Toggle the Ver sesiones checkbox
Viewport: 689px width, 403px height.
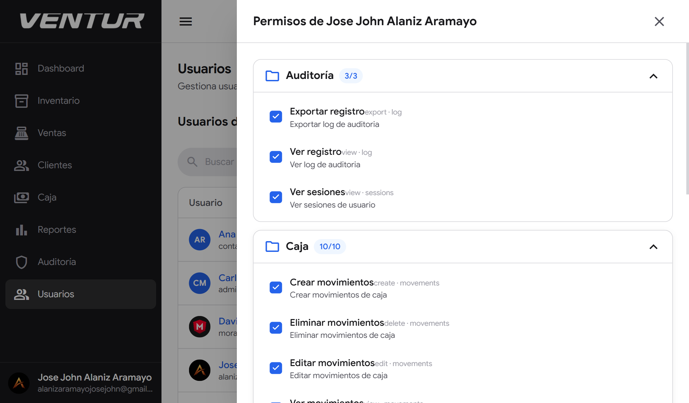pyautogui.click(x=276, y=197)
